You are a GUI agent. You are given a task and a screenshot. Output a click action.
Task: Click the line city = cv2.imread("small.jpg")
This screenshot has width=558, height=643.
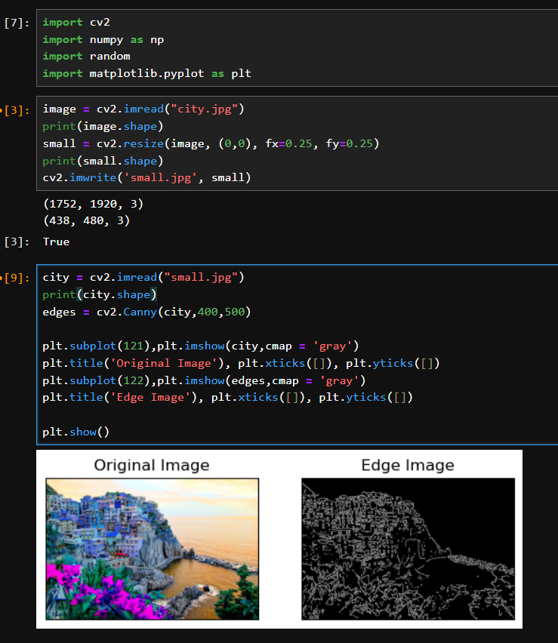tap(143, 277)
